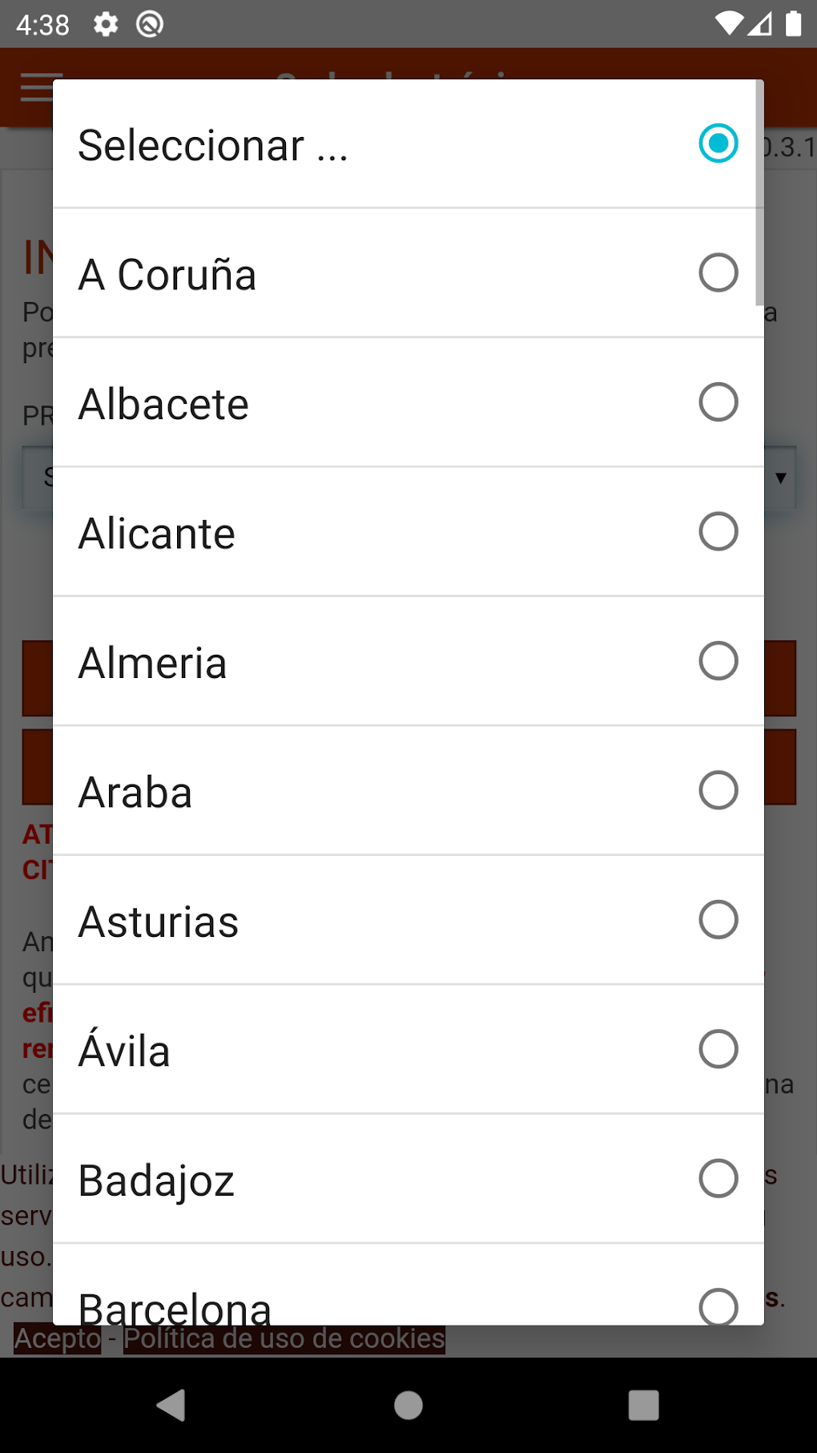
Task: Open the province dropdown arrow behind dialog
Action: coord(781,478)
